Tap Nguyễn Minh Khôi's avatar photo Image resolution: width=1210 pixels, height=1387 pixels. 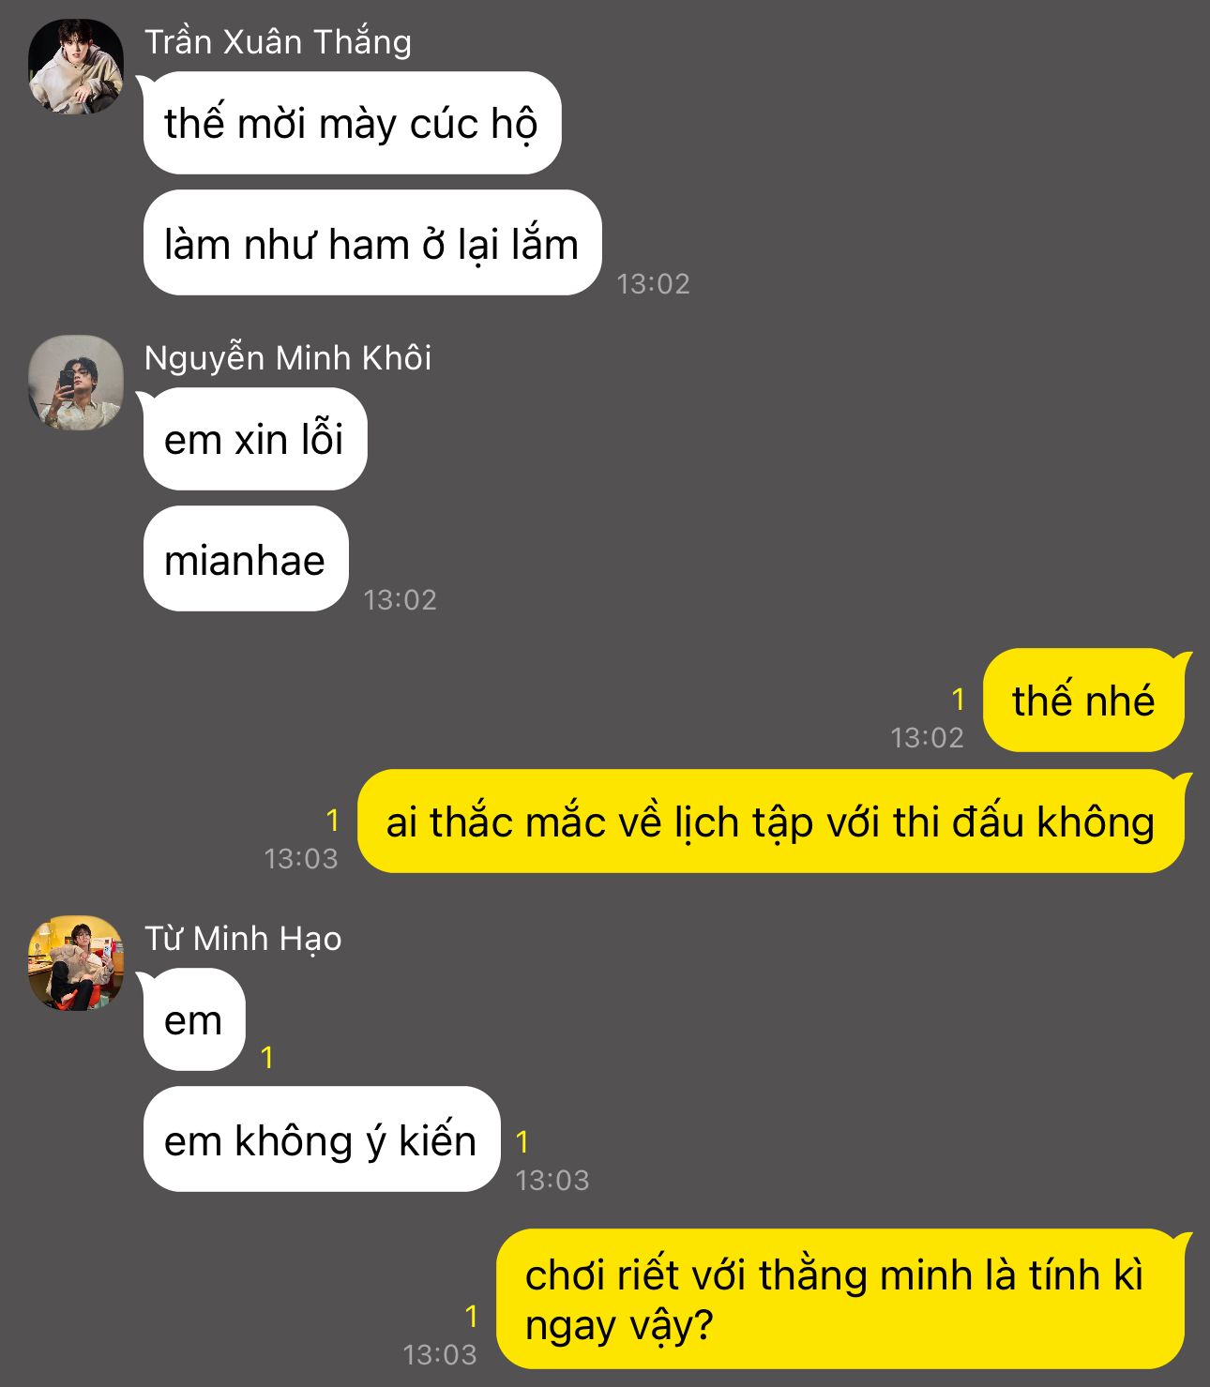76,383
